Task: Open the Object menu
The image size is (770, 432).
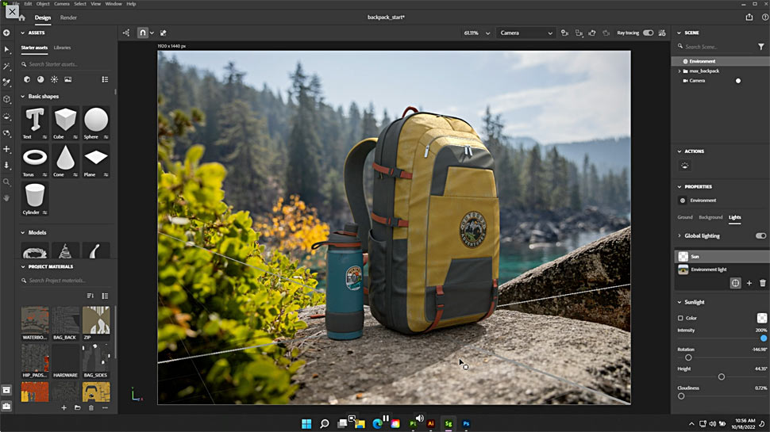Action: [x=43, y=3]
